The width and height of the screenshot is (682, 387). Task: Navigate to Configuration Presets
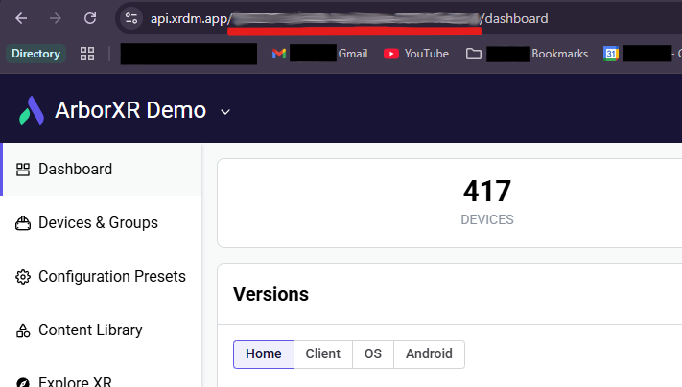tap(111, 277)
